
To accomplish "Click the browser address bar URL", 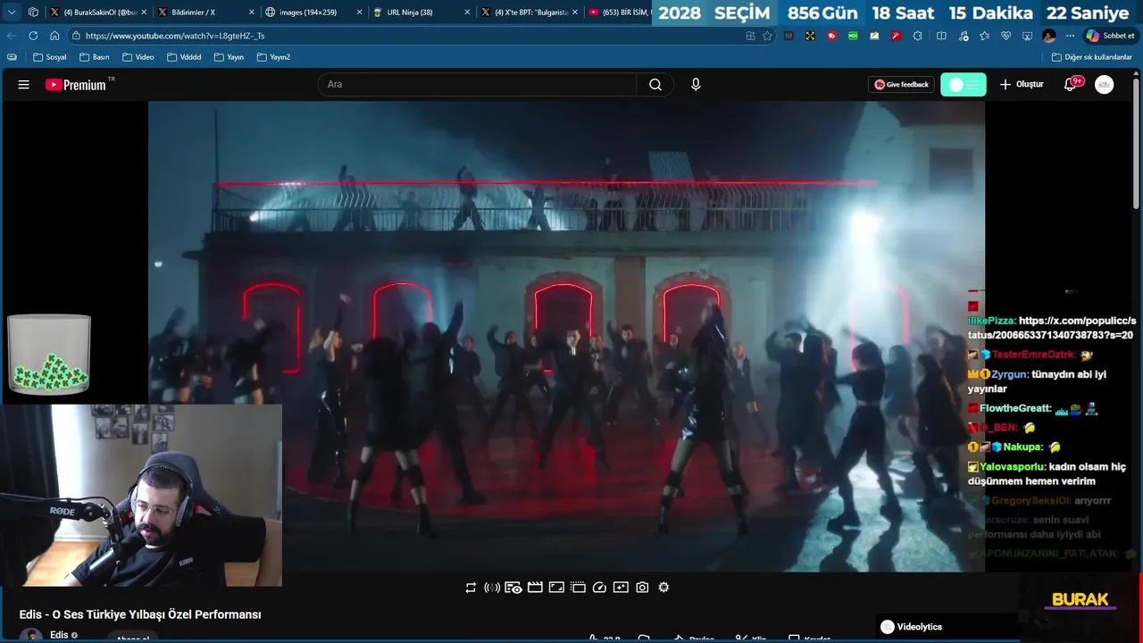I will click(175, 36).
